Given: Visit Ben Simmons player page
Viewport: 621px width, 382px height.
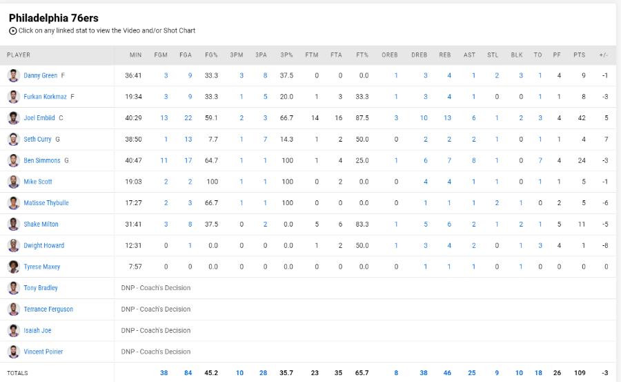Looking at the screenshot, I should coord(42,160).
